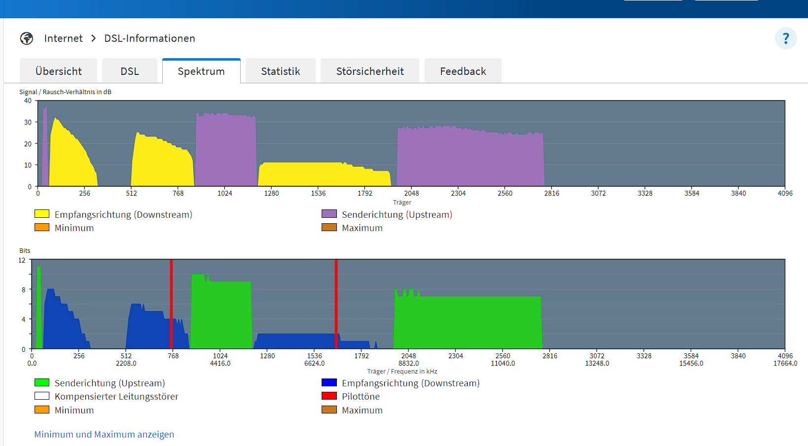The image size is (808, 446).
Task: Click orange Minimum swatch in SNR legend
Action: click(x=42, y=227)
